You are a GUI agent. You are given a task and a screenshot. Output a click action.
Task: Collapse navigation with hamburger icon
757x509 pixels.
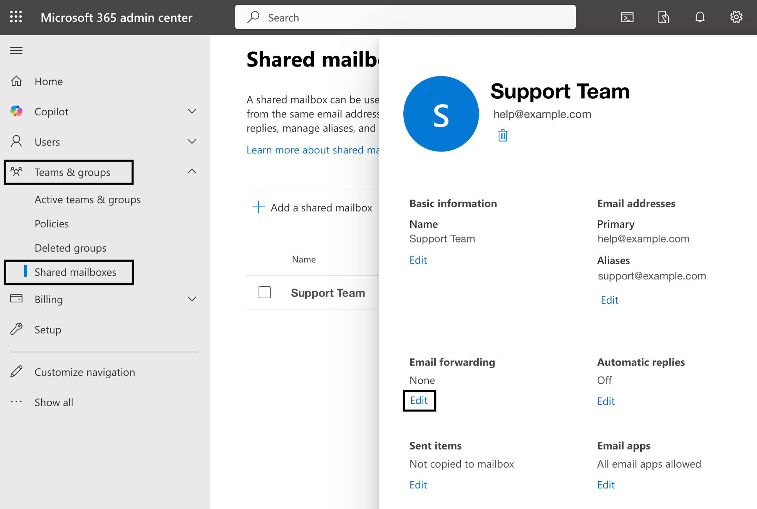pos(16,51)
